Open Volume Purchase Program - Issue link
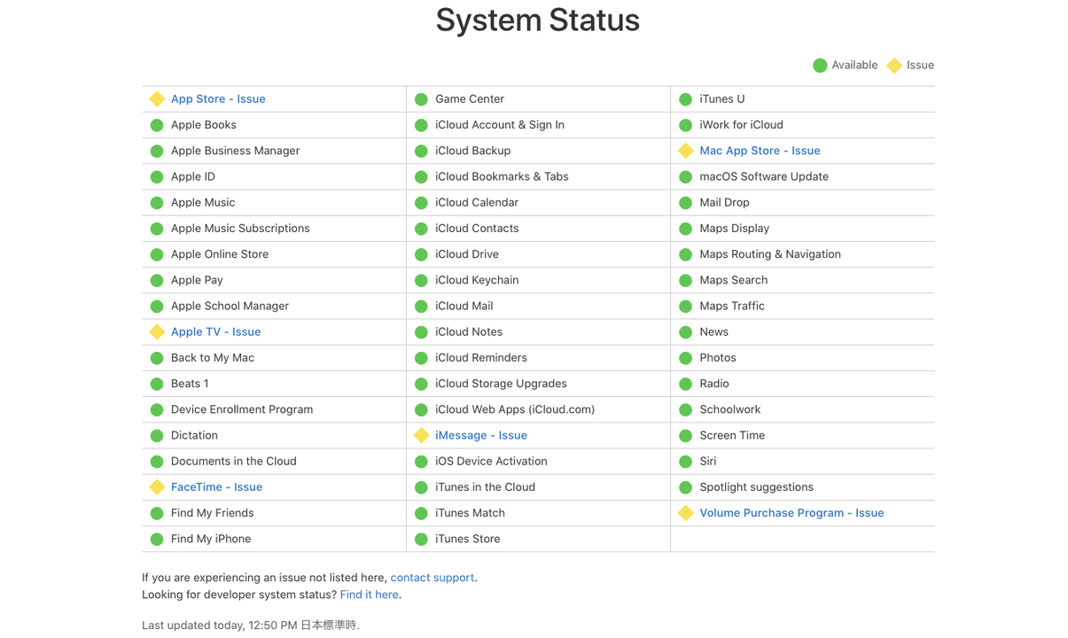The width and height of the screenshot is (1068, 638). click(x=791, y=512)
